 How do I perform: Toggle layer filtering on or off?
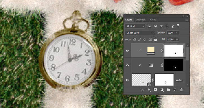coord(178,26)
